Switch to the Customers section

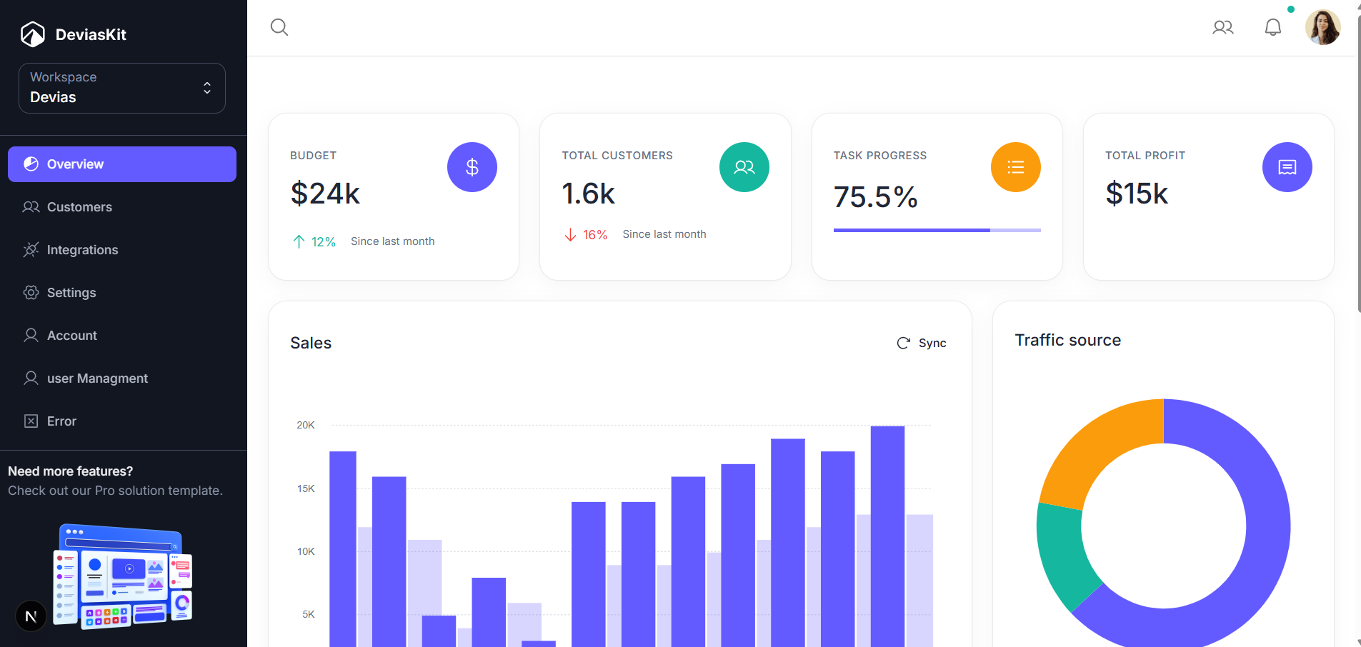click(79, 207)
